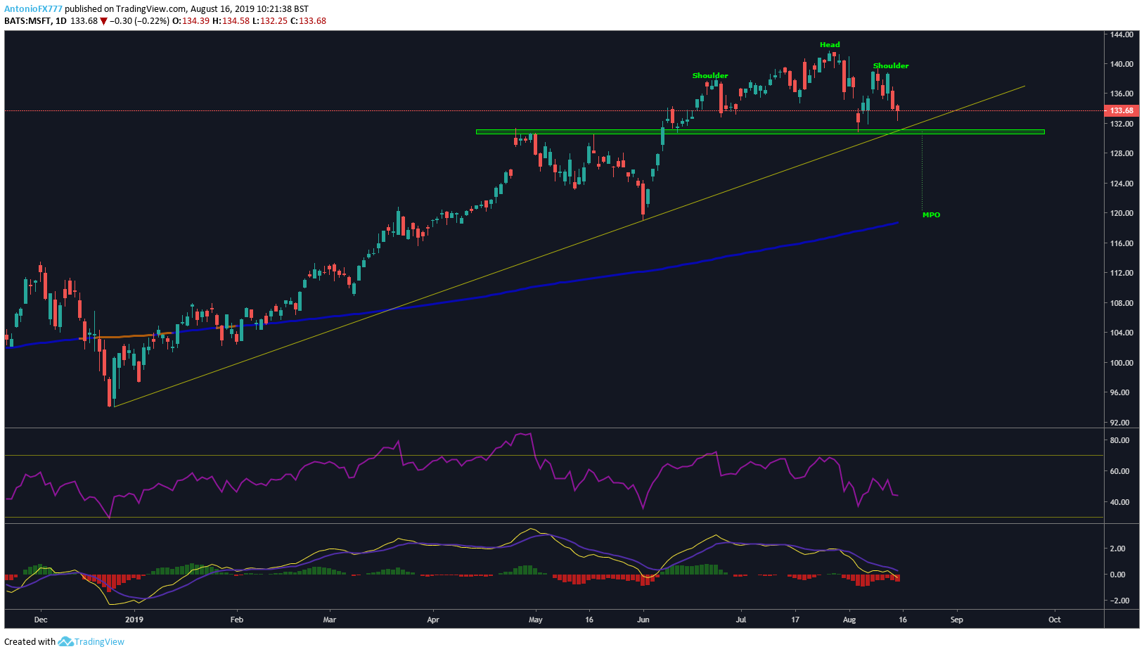
Task: Click the 'Jul' time axis label
Action: click(741, 620)
